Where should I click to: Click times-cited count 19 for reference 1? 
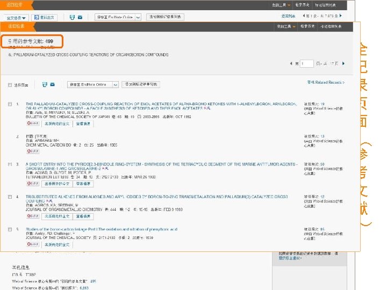(322, 104)
